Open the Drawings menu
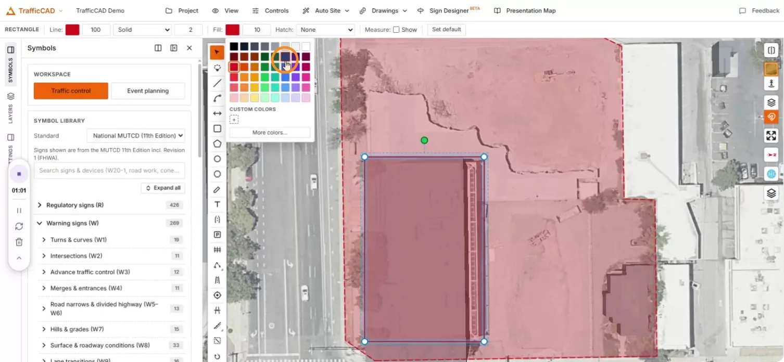The image size is (784, 362). point(384,10)
